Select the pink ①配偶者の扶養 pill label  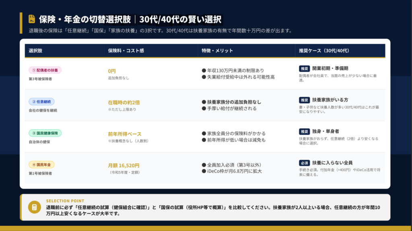pos(45,70)
